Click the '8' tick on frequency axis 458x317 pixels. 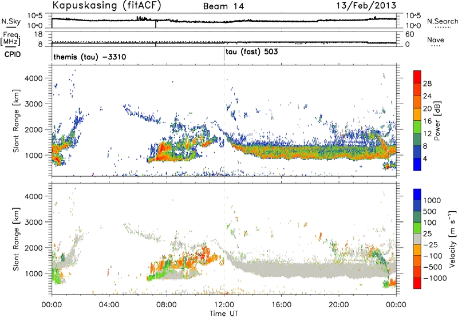[40, 44]
